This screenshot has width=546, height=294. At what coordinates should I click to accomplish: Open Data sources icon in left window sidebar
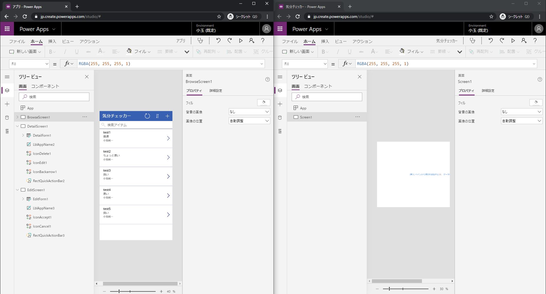tap(7, 118)
